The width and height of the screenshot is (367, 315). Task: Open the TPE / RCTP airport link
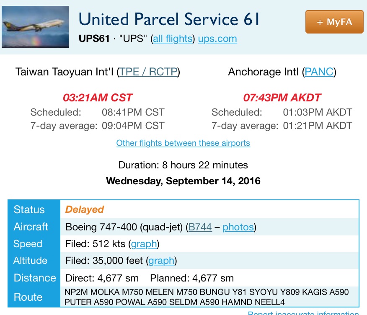click(148, 72)
